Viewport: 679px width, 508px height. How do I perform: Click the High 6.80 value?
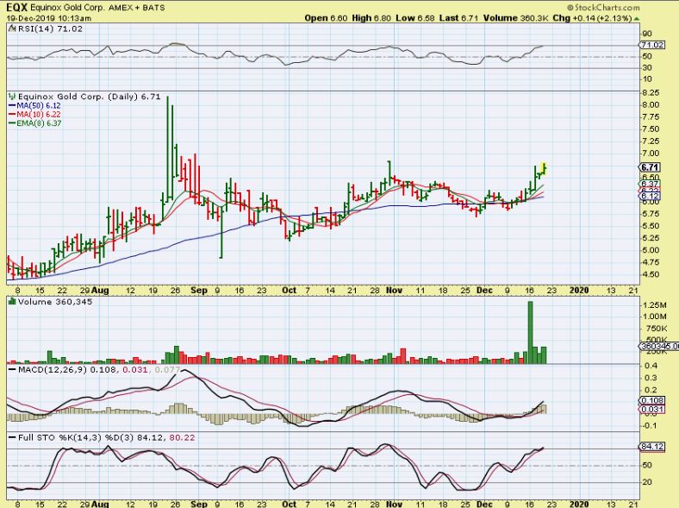371,18
